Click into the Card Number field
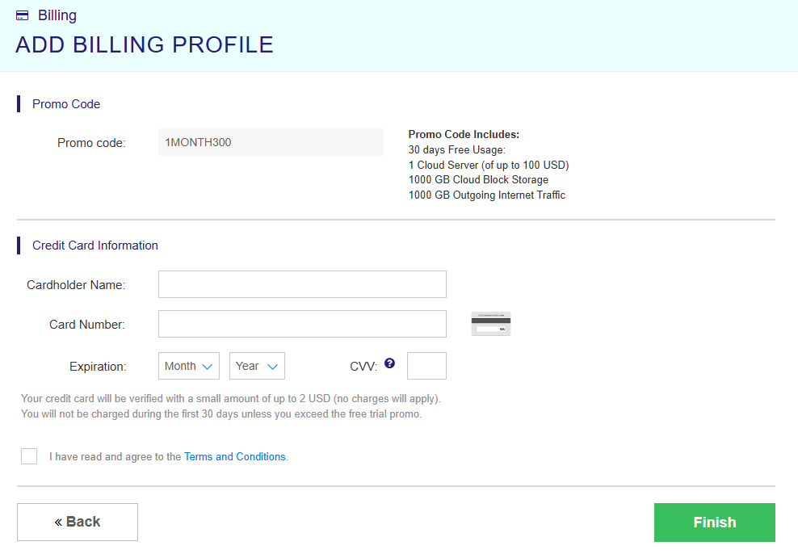Image resolution: width=798 pixels, height=554 pixels. [x=302, y=324]
